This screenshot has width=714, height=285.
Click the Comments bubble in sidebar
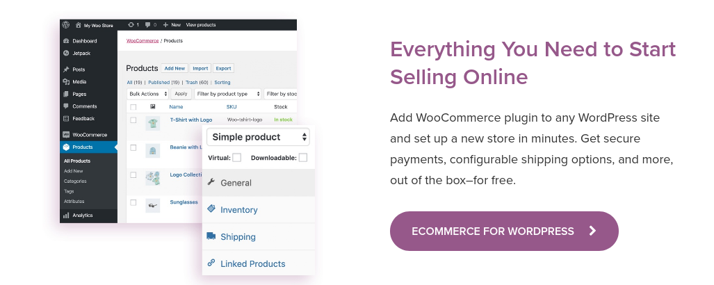coord(66,106)
